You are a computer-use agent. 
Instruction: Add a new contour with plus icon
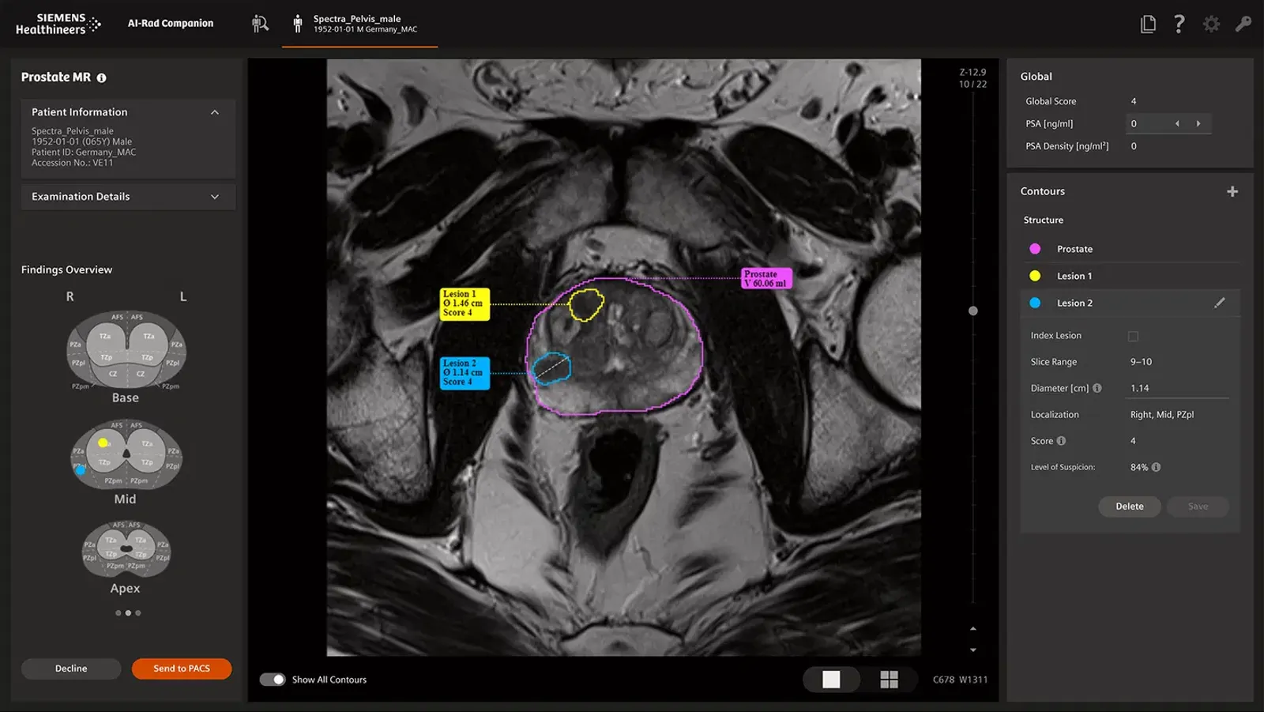(x=1232, y=191)
